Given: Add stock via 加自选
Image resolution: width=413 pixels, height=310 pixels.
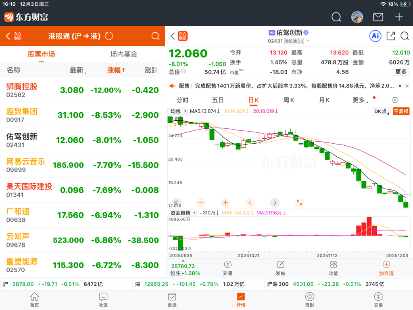Looking at the screenshot, I should 386,268.
